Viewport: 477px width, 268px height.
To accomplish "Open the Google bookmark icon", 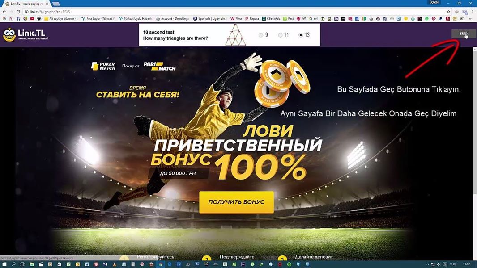I will point(4,18).
